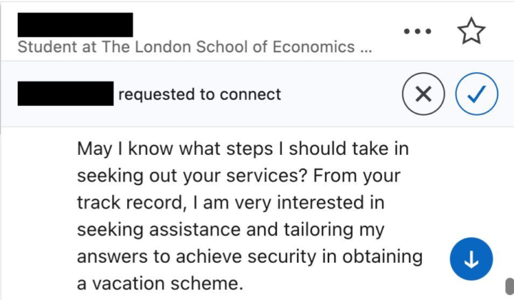Click the 'requested to connect' text

coord(199,94)
